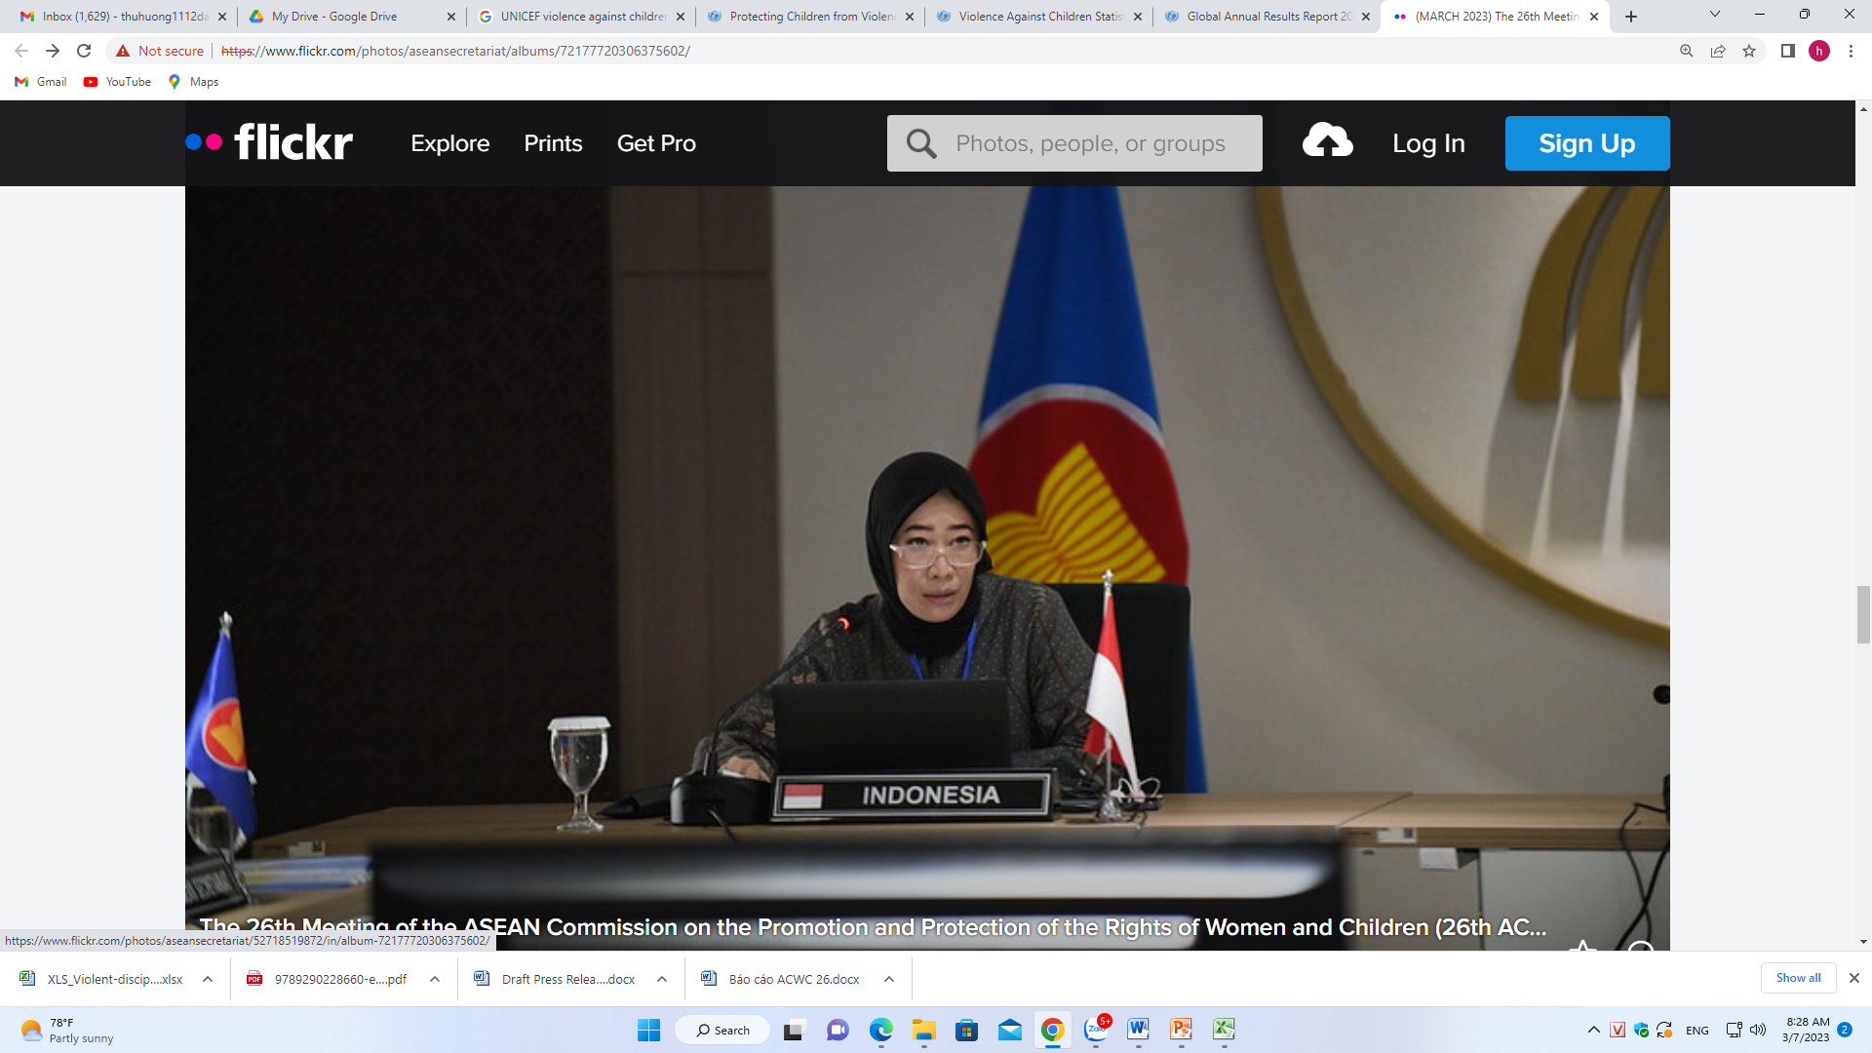Open the Gmail bookmark

41,82
